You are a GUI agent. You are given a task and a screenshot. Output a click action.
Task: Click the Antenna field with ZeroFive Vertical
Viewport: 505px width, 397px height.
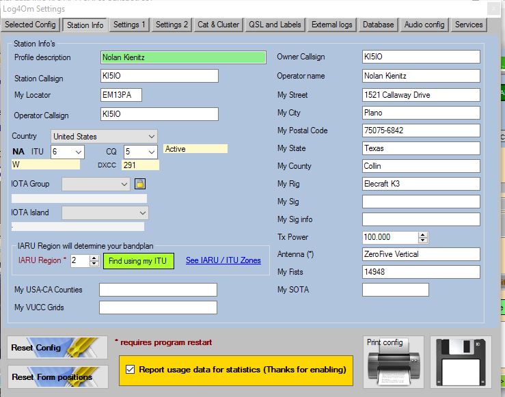421,254
